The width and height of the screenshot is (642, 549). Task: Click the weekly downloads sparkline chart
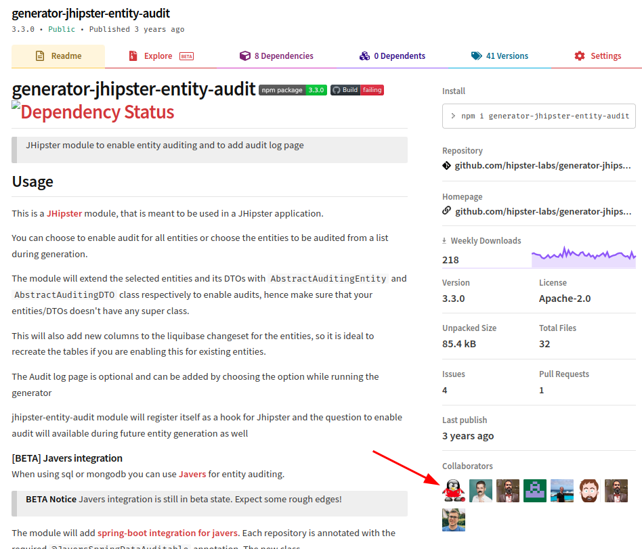click(584, 257)
